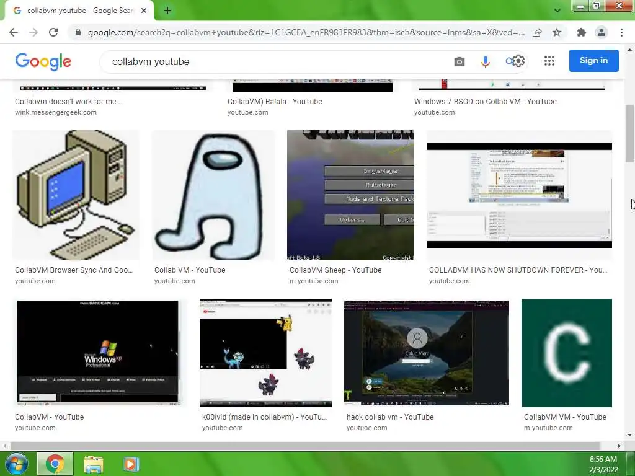Click the vertical scrollbar thumb
635x476 pixels.
click(x=629, y=134)
